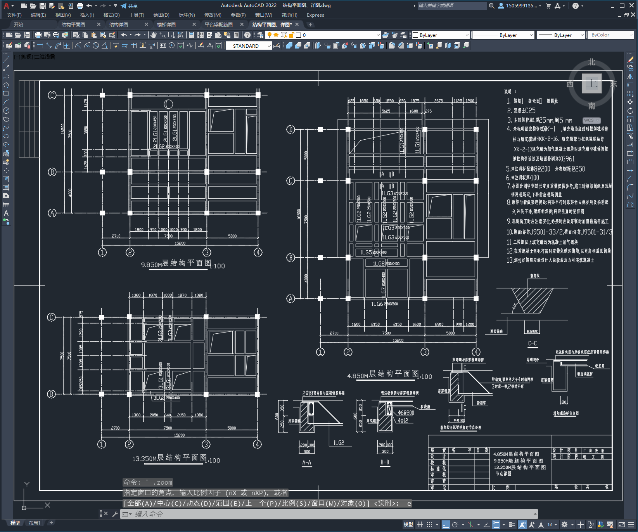The width and height of the screenshot is (638, 532).
Task: Click the Erase tool in the modify toolbar
Action: [x=630, y=59]
